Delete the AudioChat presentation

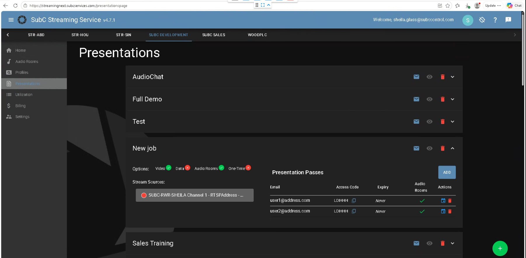click(x=443, y=77)
